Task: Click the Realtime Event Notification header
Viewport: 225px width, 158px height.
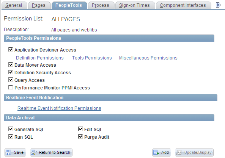Action: point(110,98)
